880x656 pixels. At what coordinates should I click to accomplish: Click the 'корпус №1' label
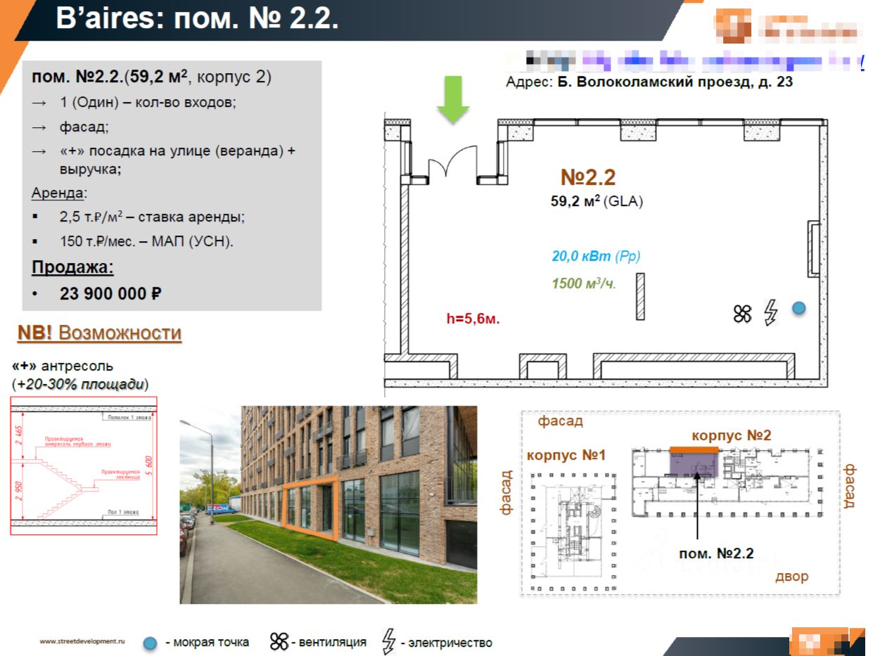(566, 456)
